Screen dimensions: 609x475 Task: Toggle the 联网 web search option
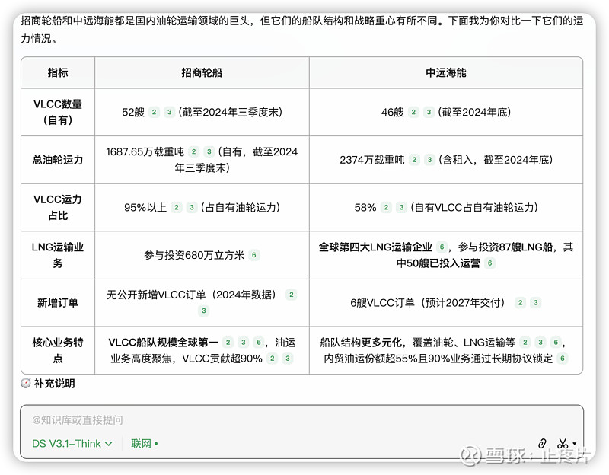[x=144, y=443]
